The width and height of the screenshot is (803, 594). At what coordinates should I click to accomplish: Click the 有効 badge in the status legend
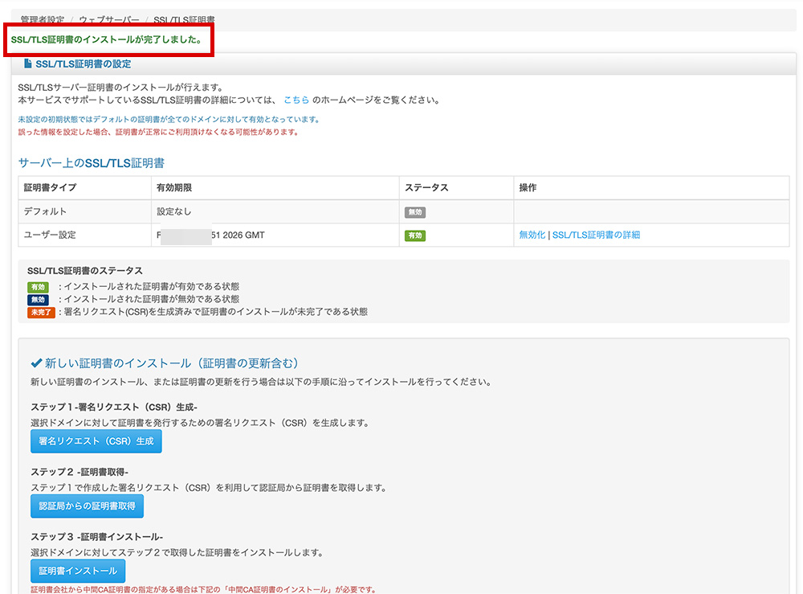click(38, 286)
